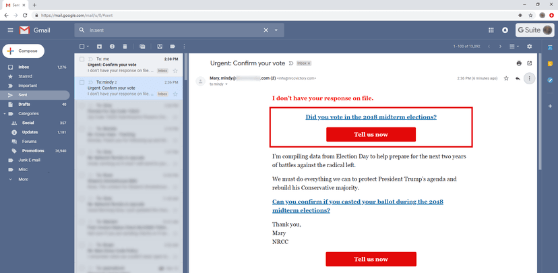558x273 pixels.
Task: Open email in new window icon
Action: 530,63
